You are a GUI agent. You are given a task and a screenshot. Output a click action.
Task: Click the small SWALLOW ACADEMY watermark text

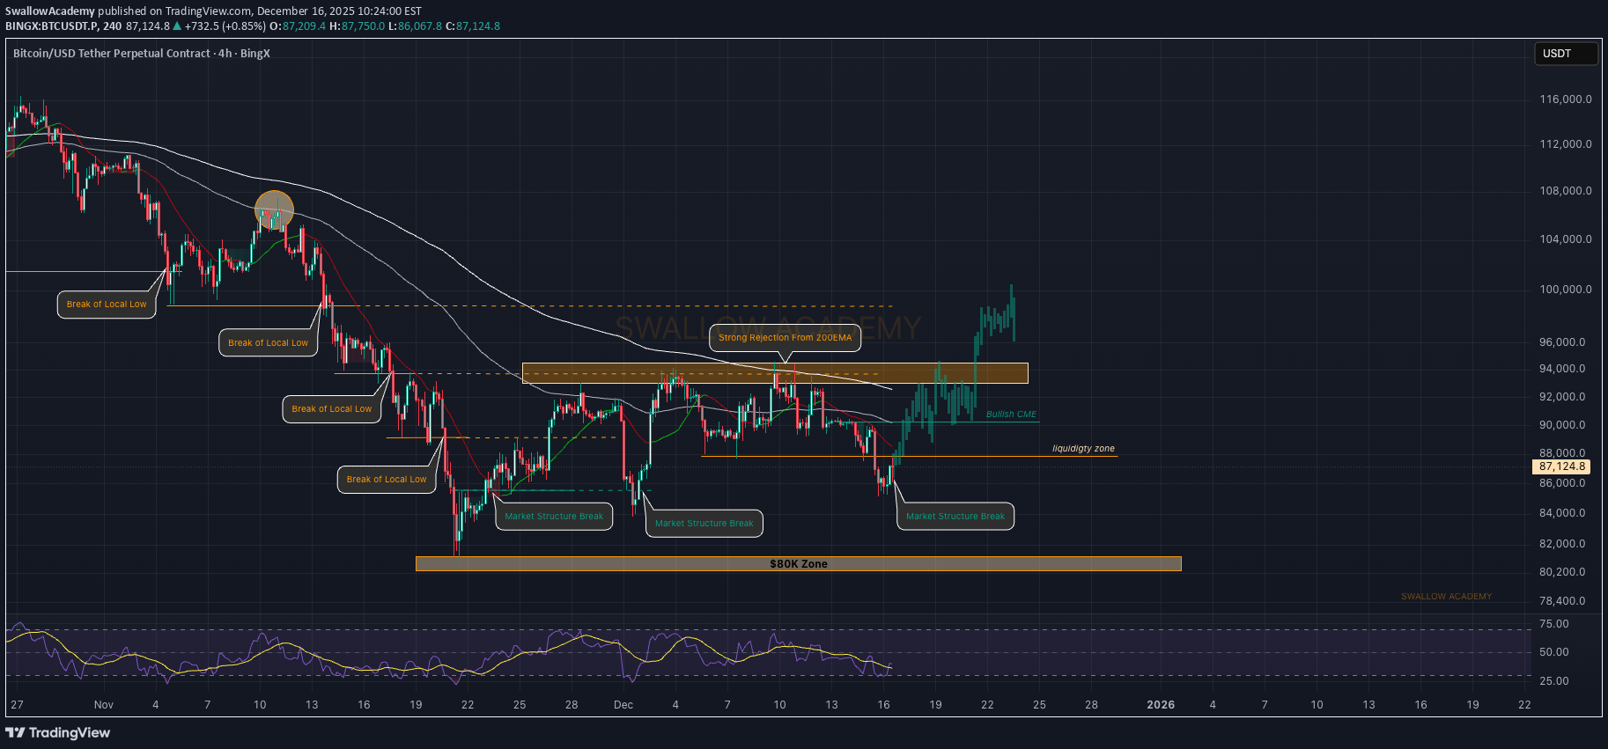[1446, 597]
